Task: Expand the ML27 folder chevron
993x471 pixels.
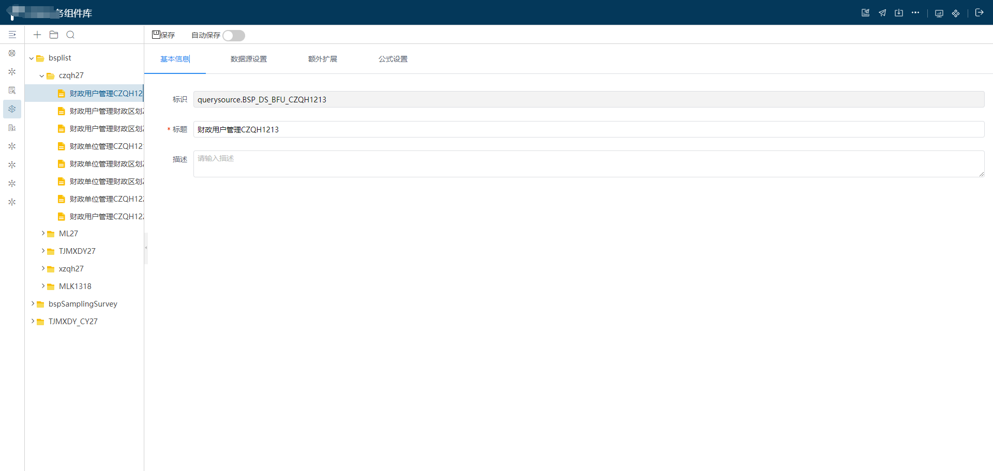Action: pos(43,234)
